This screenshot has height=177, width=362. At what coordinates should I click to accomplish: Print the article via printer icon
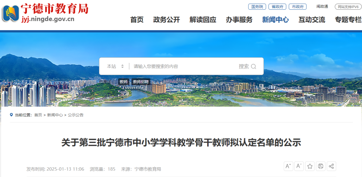click(x=321, y=166)
